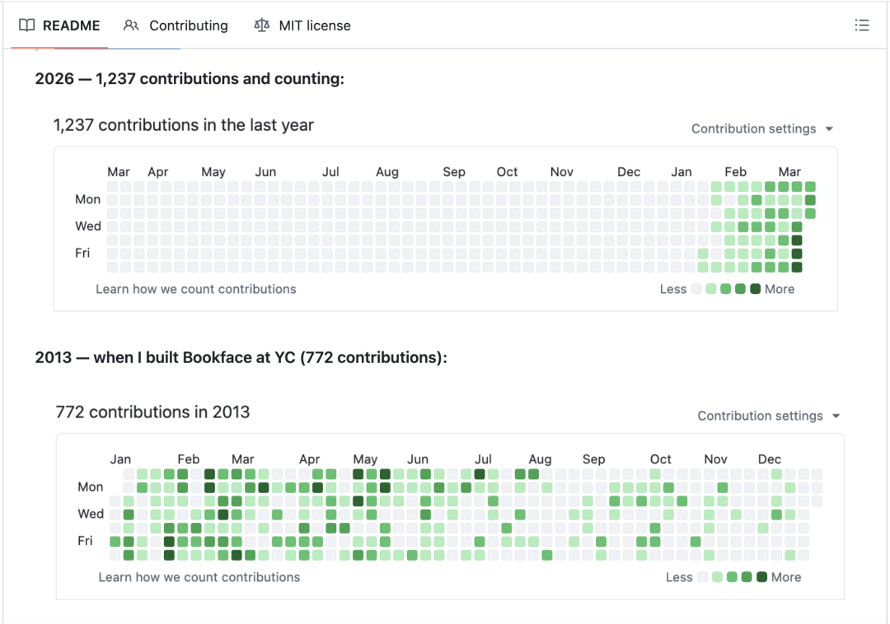Open the upper 'Learn how we count contributions' link

pos(196,289)
